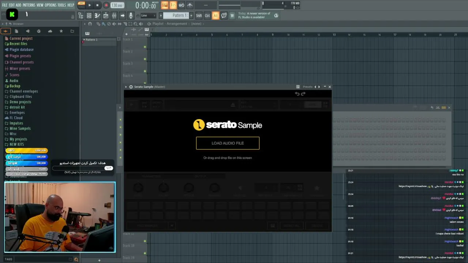The width and height of the screenshot is (468, 263).
Task: Click the help question-mark icon
Action: pos(224,15)
